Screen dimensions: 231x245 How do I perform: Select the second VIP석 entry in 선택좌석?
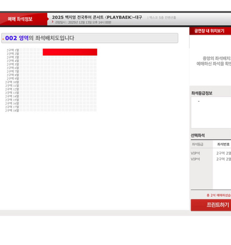[196, 159]
